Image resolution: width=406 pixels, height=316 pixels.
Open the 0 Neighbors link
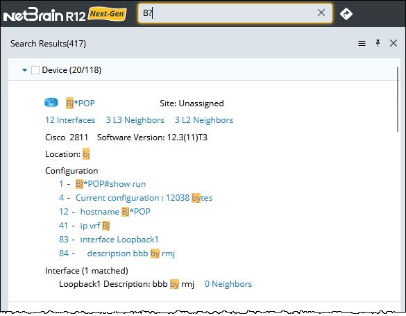228,284
